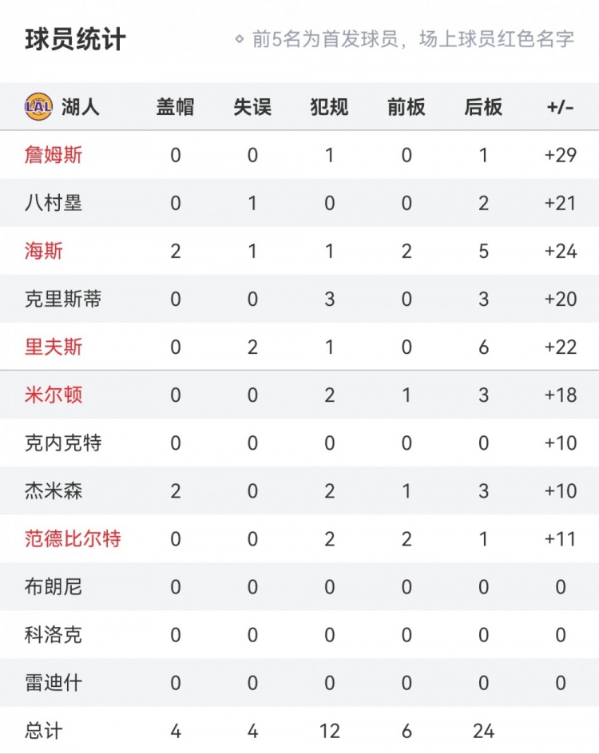Screen dimensions: 599x754
Task: Select the 八村塁 player row
Action: [54, 204]
